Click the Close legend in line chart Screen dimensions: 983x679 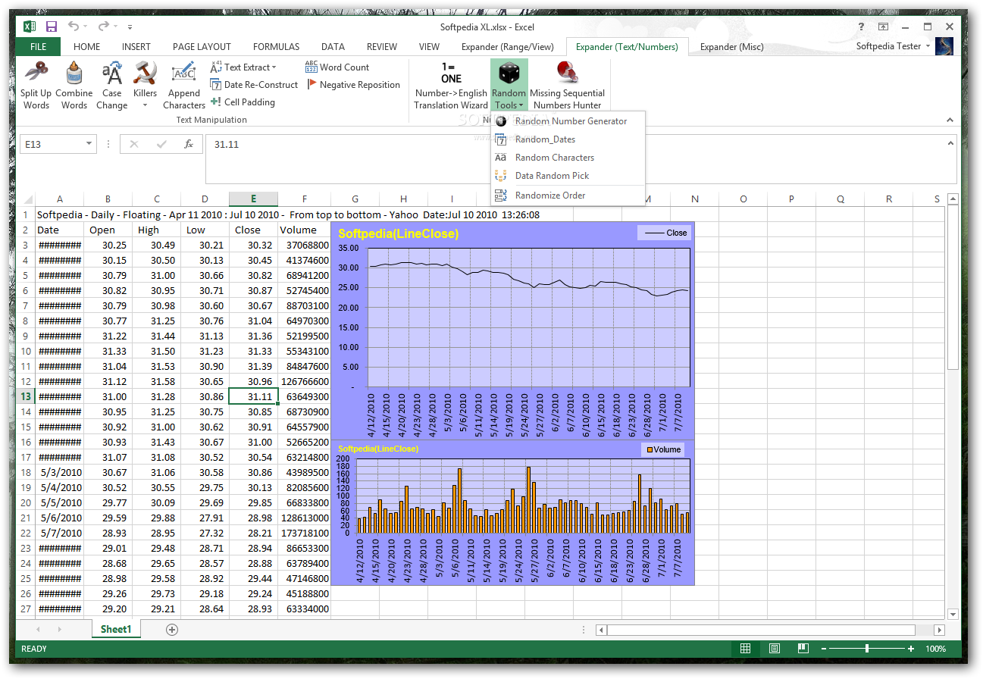664,233
